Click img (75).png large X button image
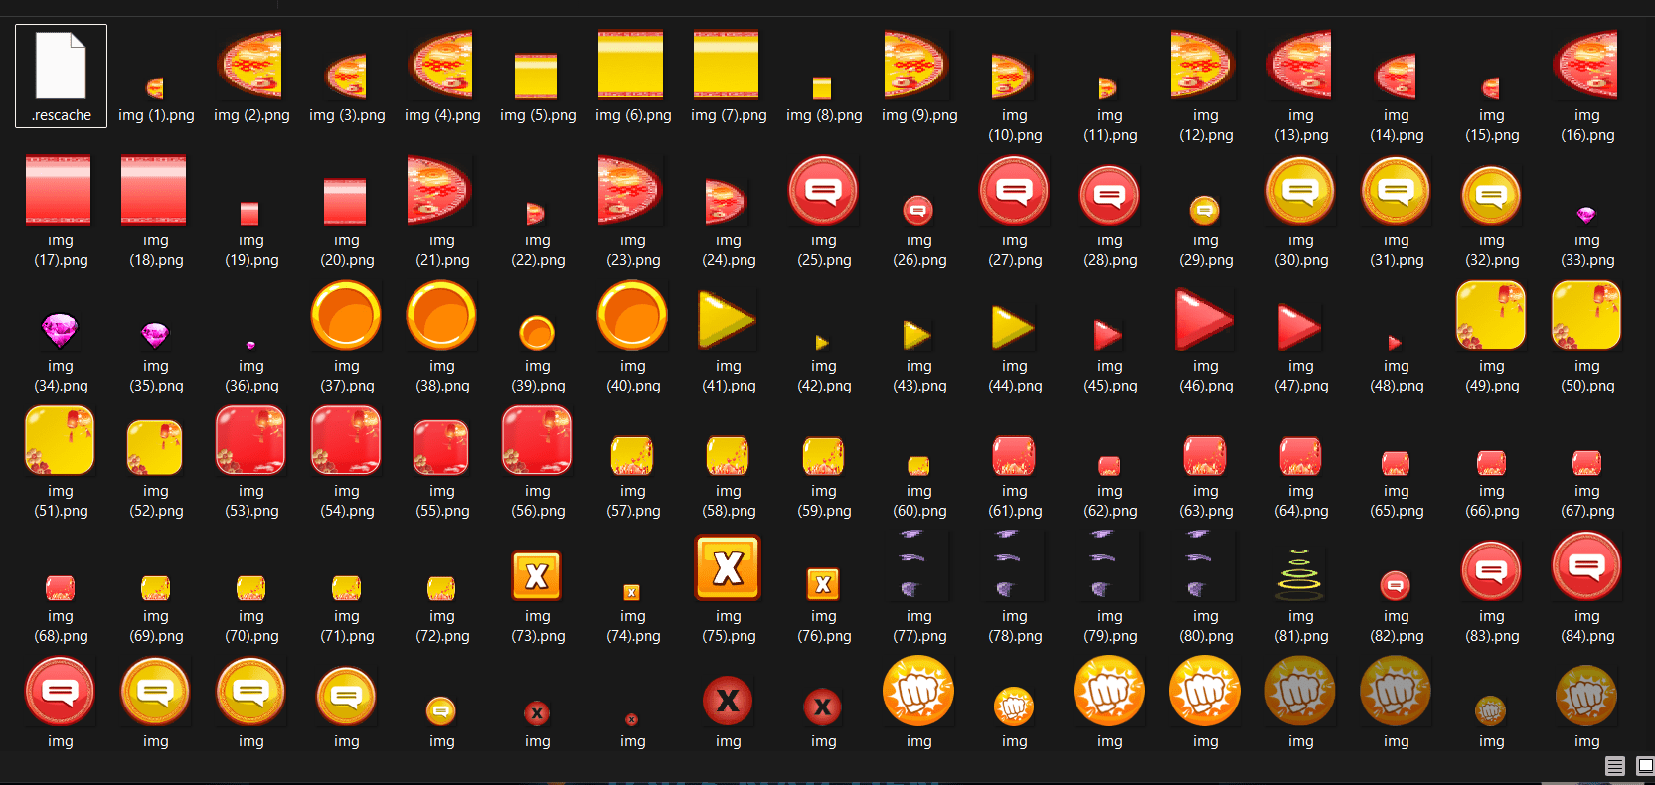Viewport: 1655px width, 785px height. pos(728,567)
